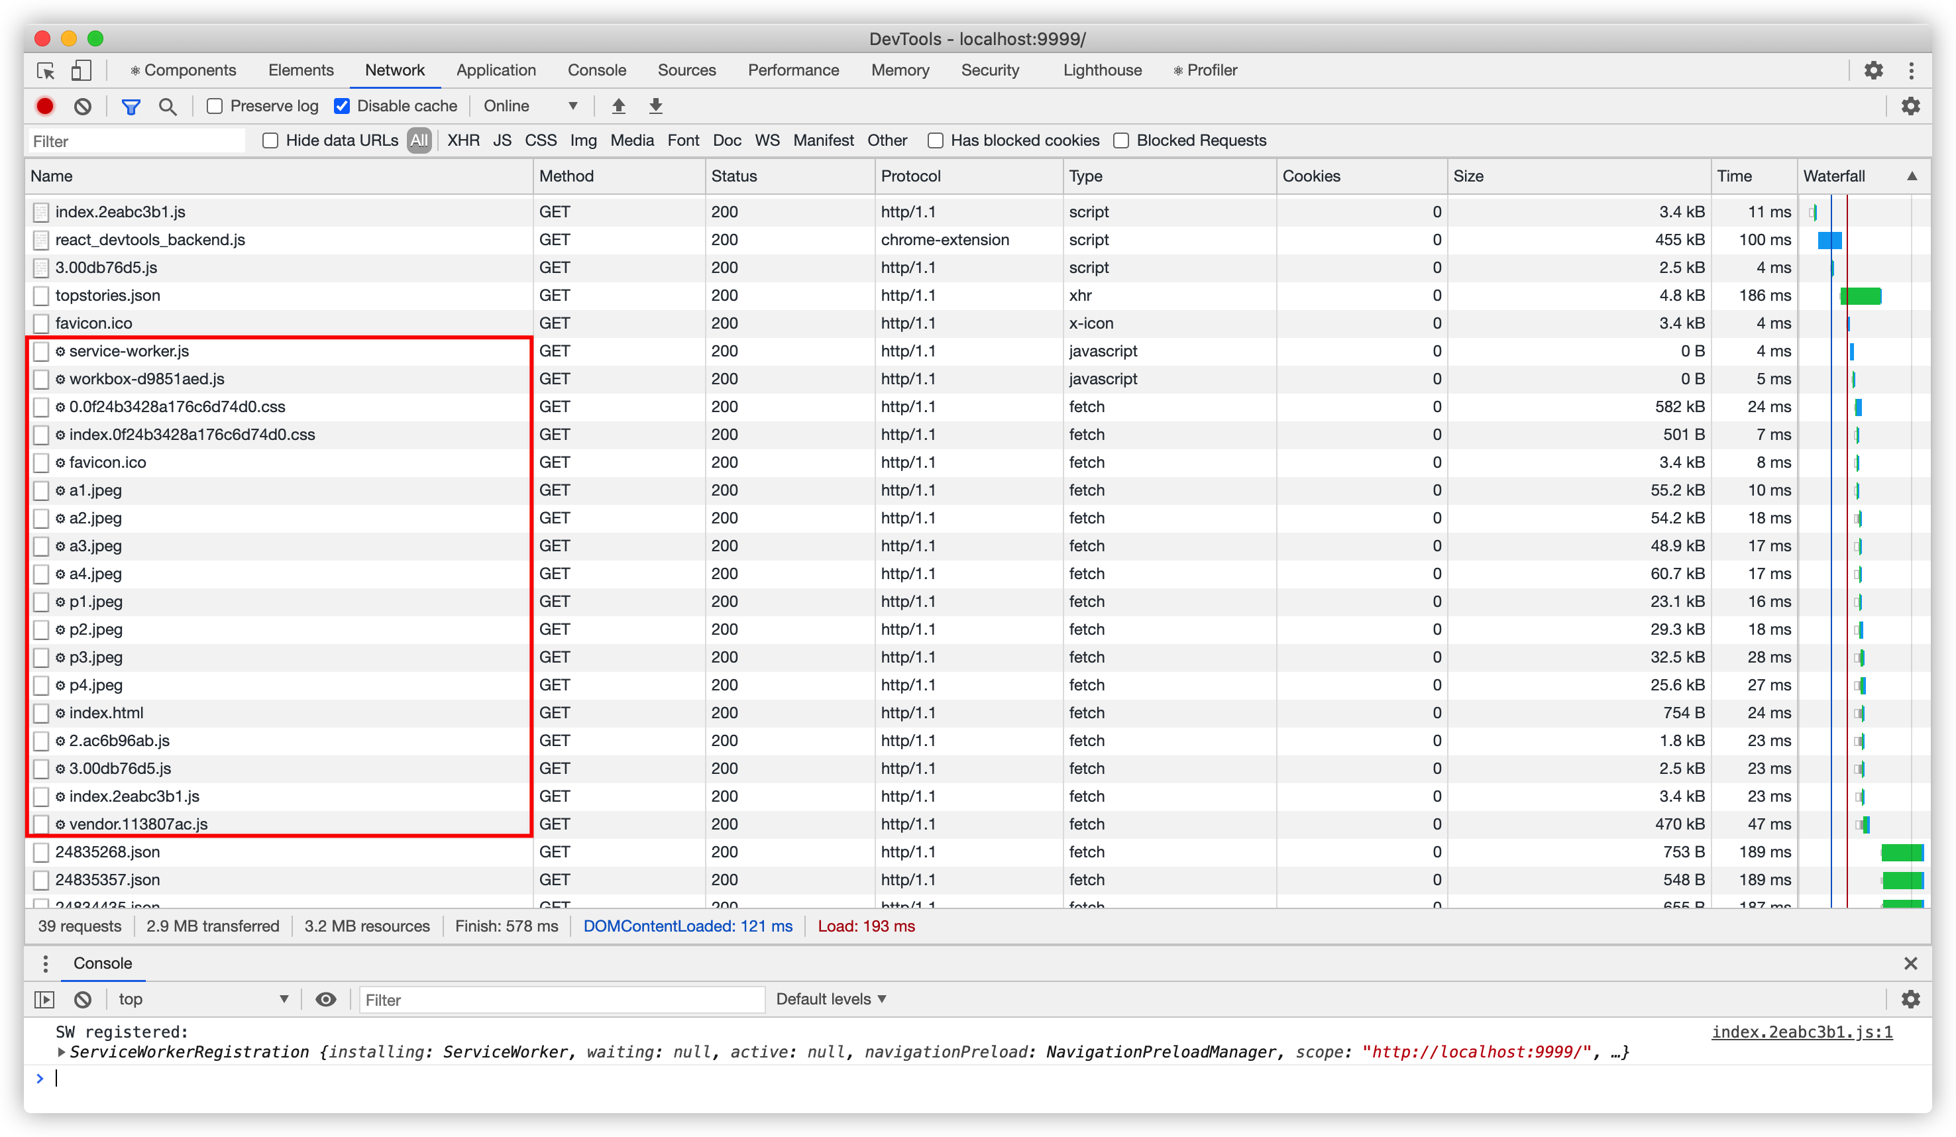Open index.2eabc3b1.js:1 source link
The height and width of the screenshot is (1137, 1956).
[x=1802, y=1032]
